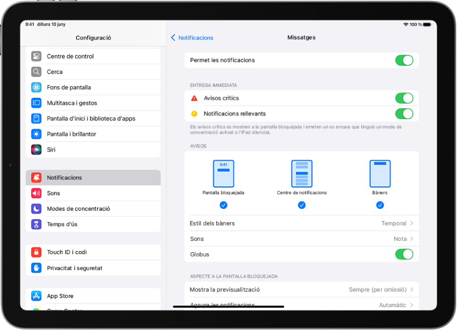This screenshot has height=330, width=457.
Task: Tap the Pantalla i brillantor sun icon
Action: [x=36, y=134]
